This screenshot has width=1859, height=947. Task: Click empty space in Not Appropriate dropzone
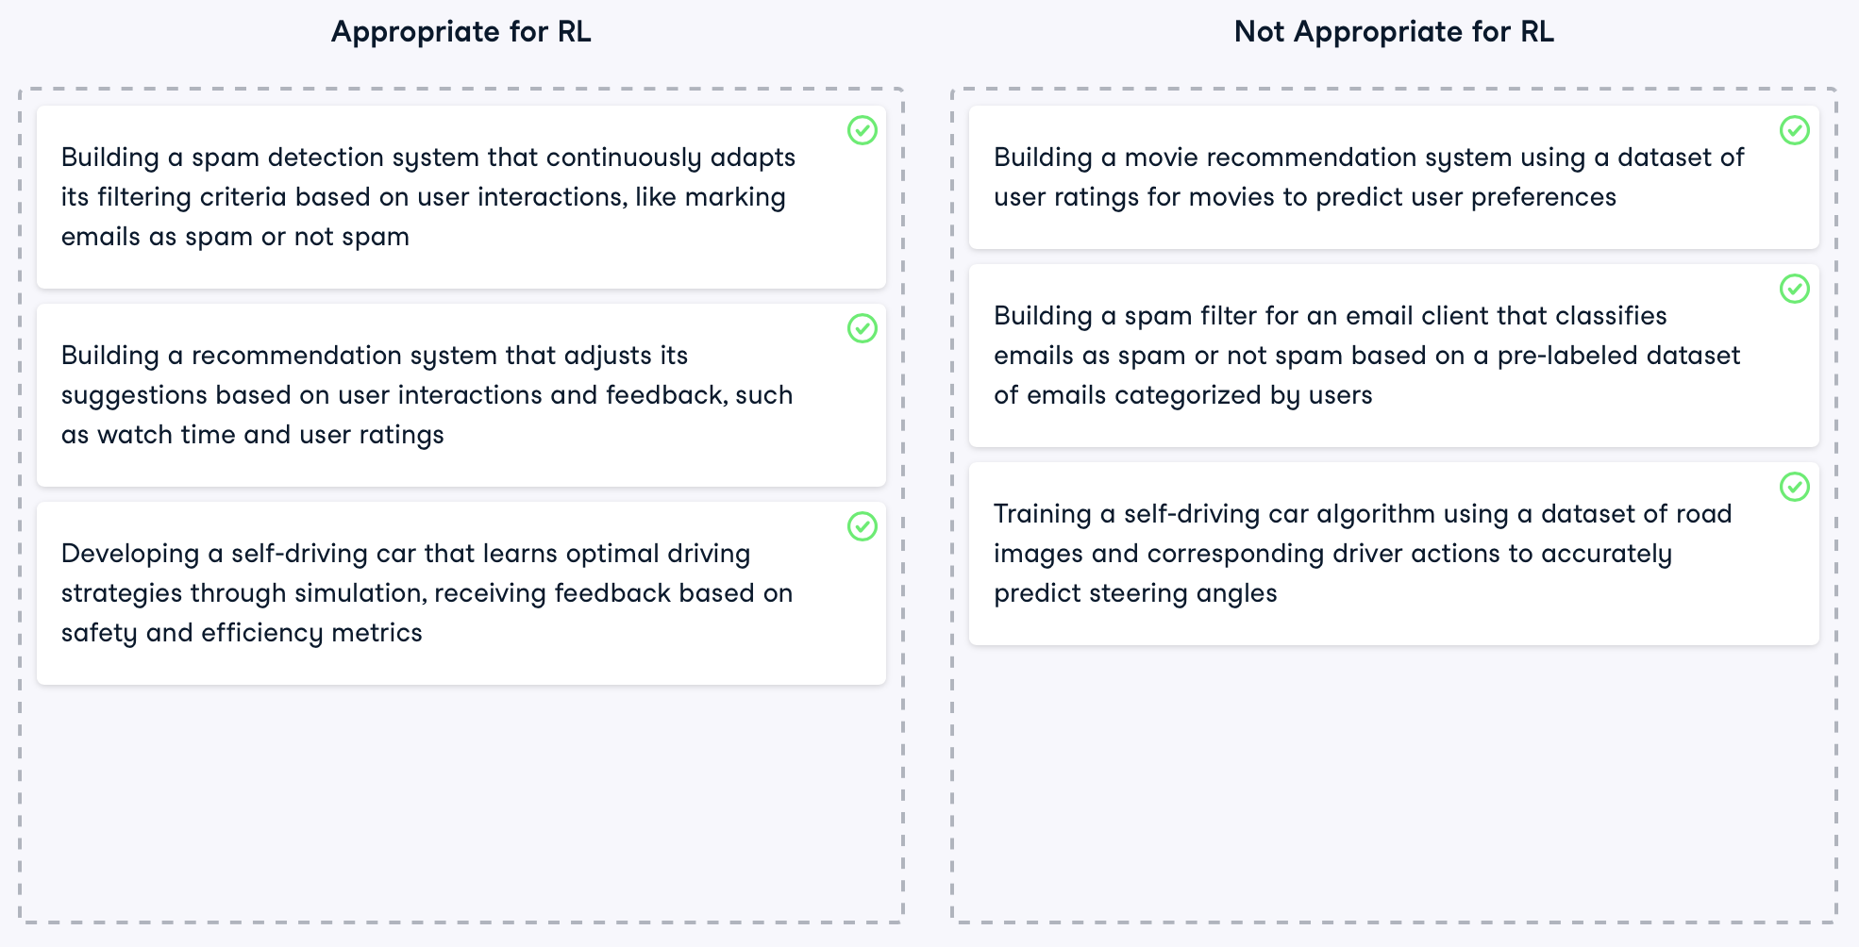coord(1394,783)
